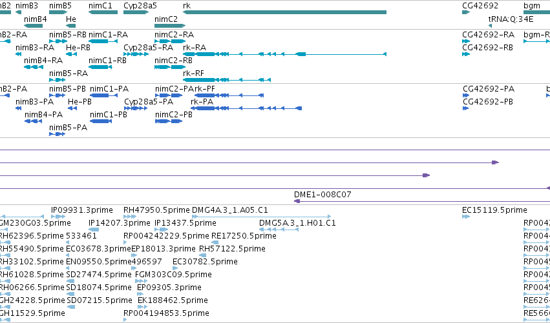Image resolution: width=550 pixels, height=323 pixels.
Task: Select EST 'SD07215.5prime'
Action: [x=70, y=308]
